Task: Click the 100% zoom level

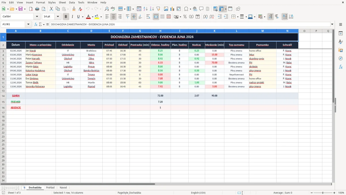Action: click(341, 193)
